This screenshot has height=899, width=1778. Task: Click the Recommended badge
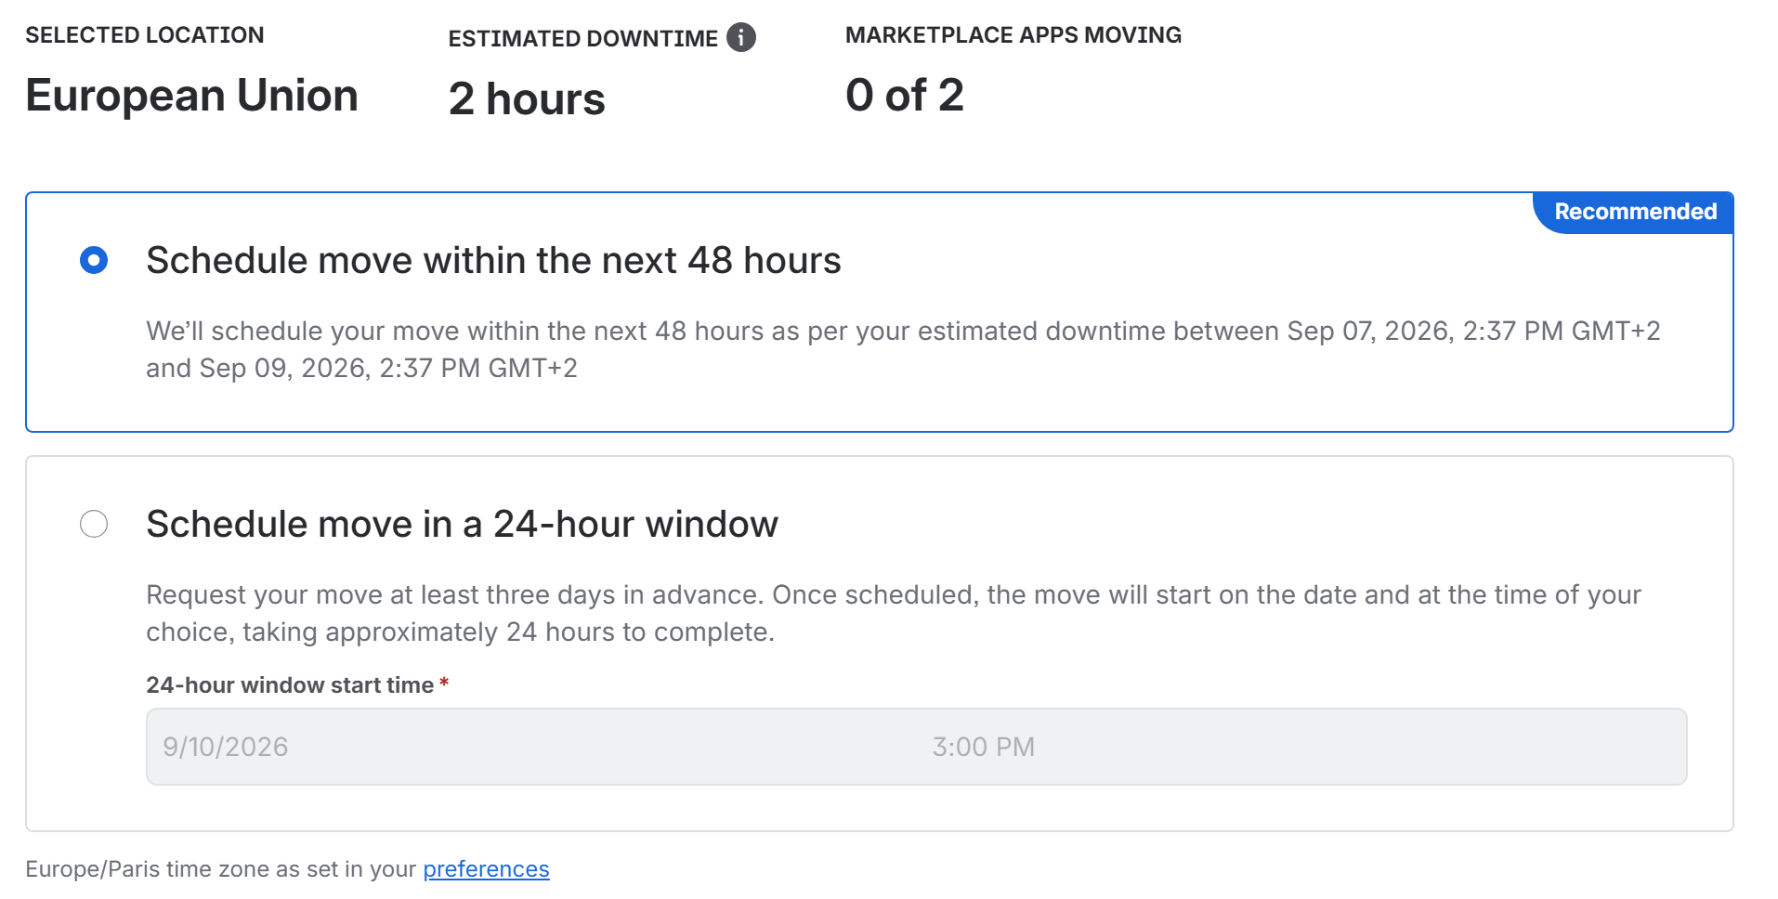click(1634, 213)
